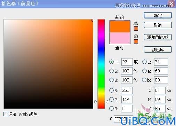Click the new orange color preview
Viewport: 176px width, 126px height.
[120, 26]
